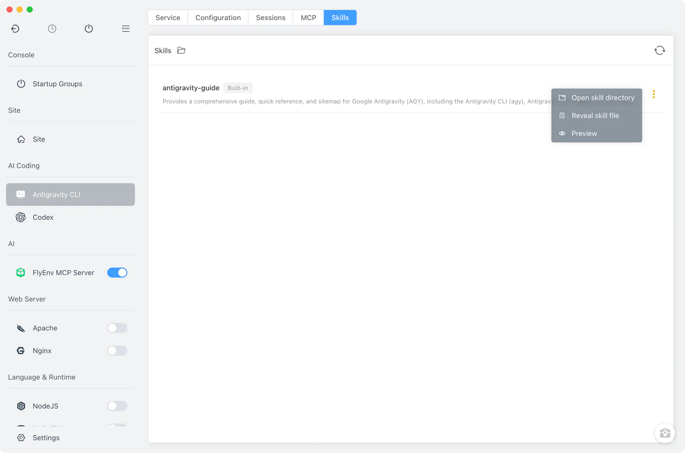The image size is (685, 453).
Task: Click the Startup Groups power icon
Action: [21, 84]
